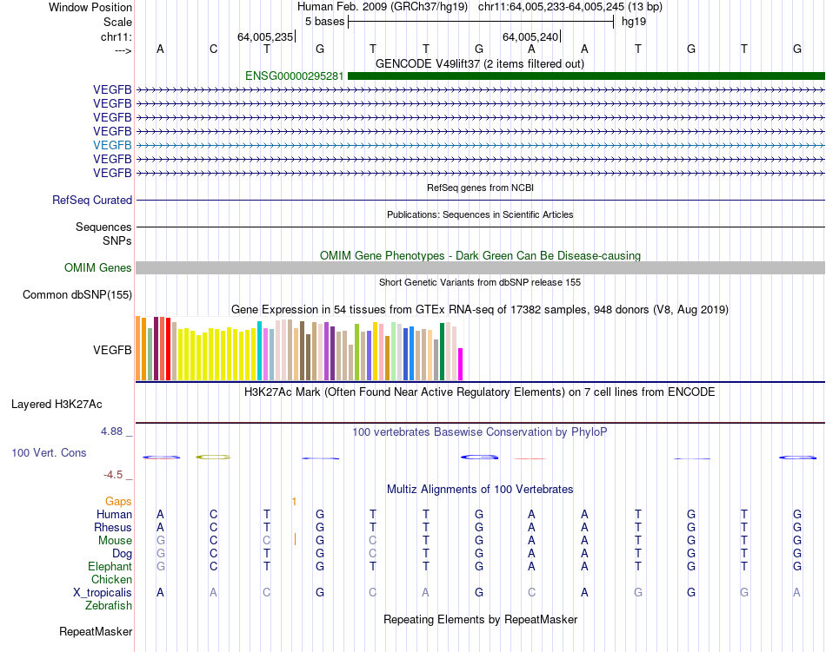Click the orange gap count 1 marker
The image size is (826, 652).
click(294, 502)
